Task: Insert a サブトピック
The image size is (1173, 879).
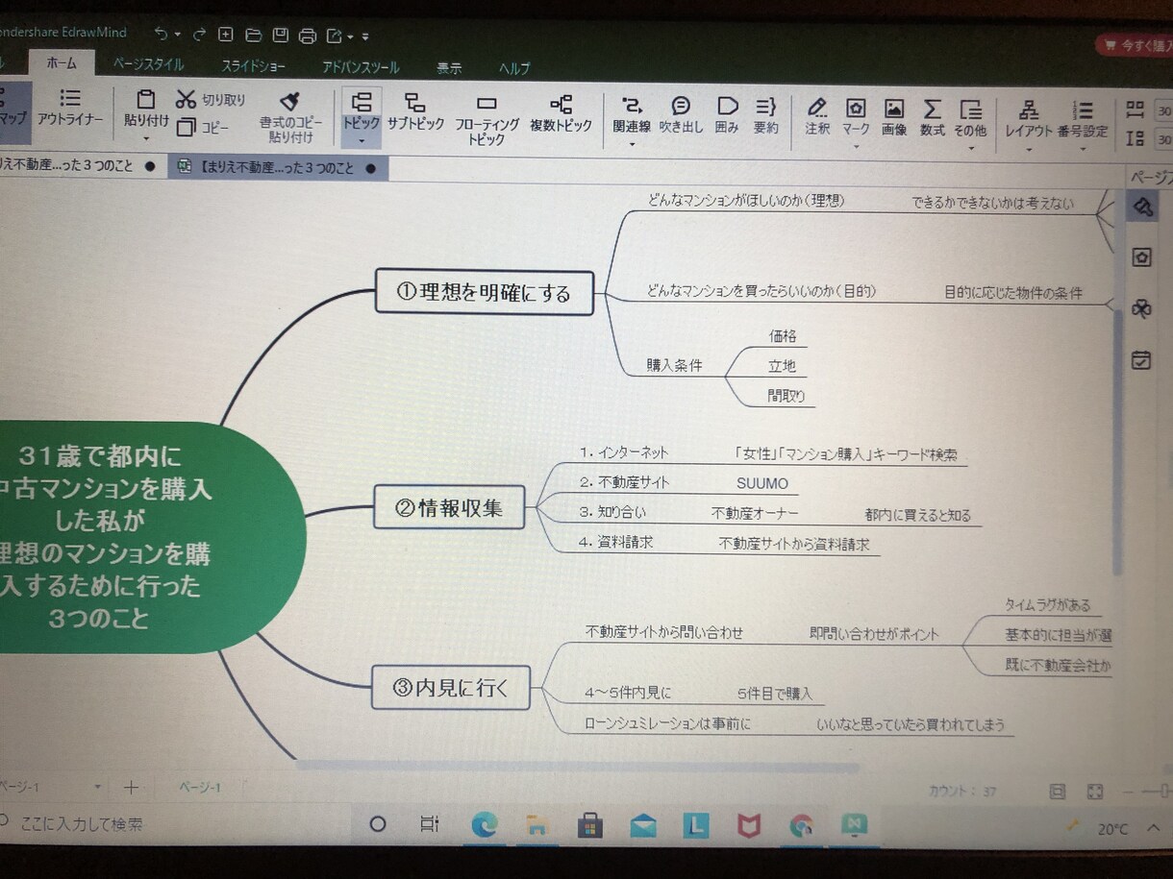Action: point(415,111)
